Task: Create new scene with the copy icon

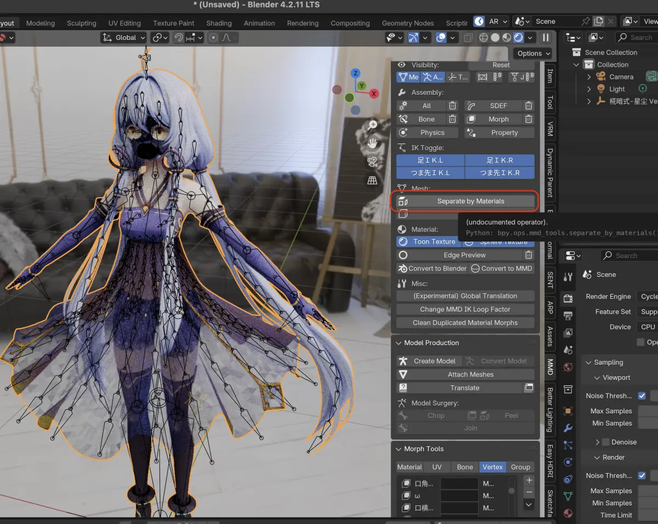Action: pos(599,21)
